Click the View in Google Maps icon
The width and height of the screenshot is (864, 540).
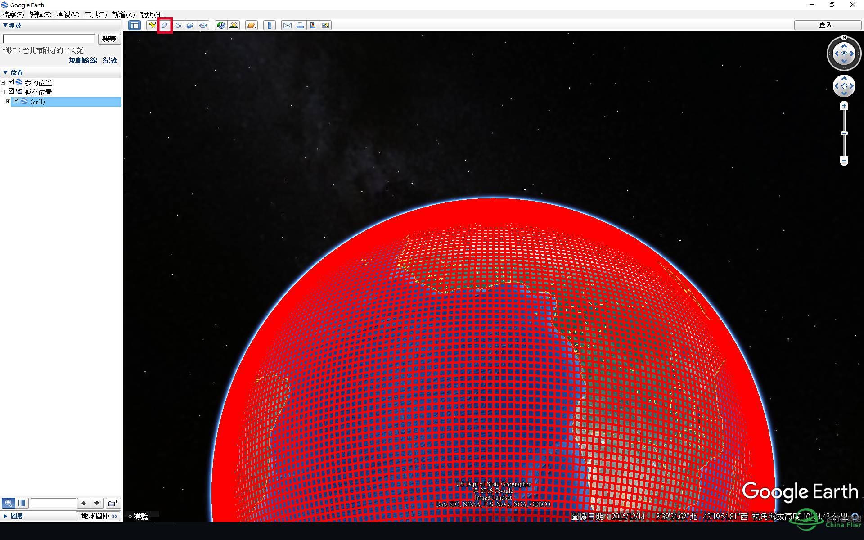pyautogui.click(x=325, y=25)
